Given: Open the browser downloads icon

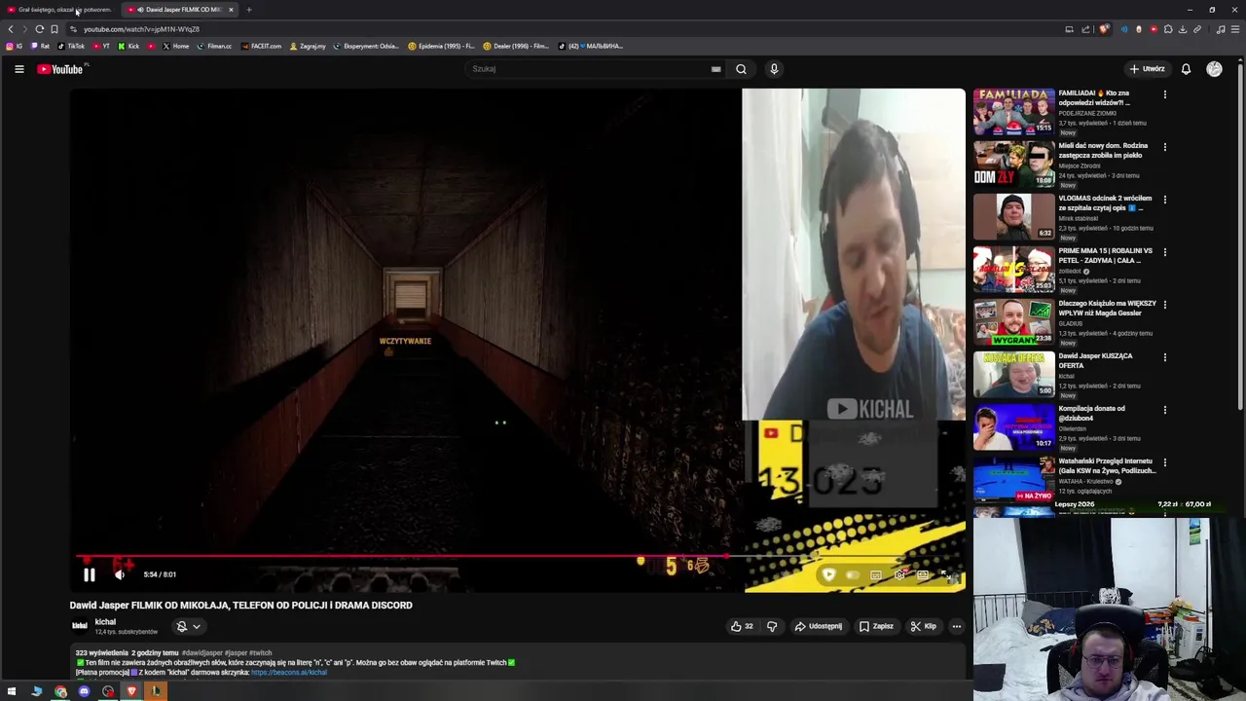Looking at the screenshot, I should click(1183, 29).
